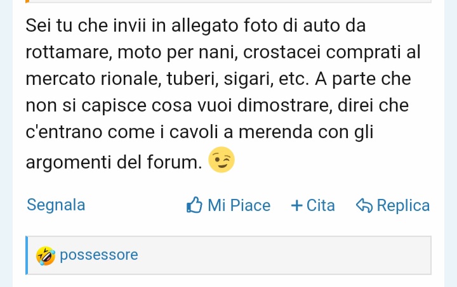The width and height of the screenshot is (457, 287).
Task: Quote this post using Cita label
Action: pyautogui.click(x=321, y=205)
